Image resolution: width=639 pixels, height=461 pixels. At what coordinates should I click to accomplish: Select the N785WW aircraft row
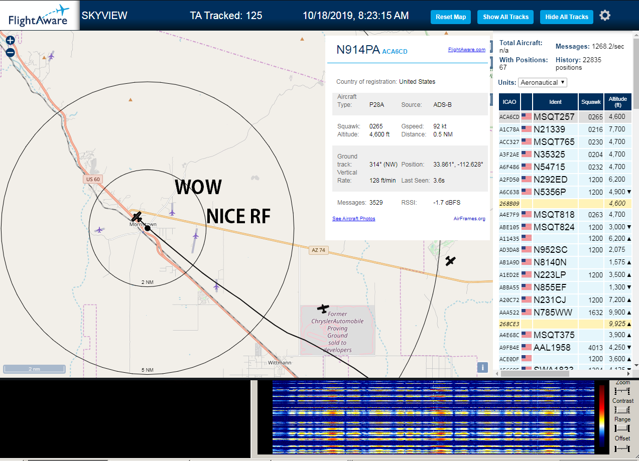pyautogui.click(x=565, y=313)
